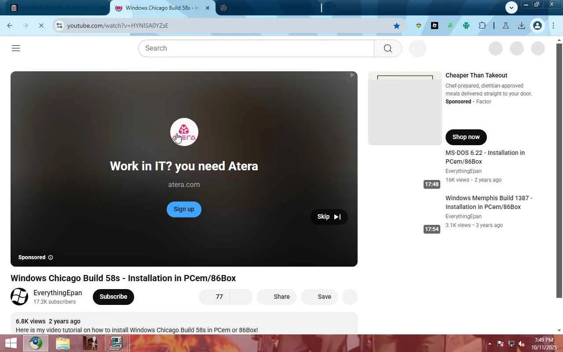Open Chrome Labs flask icon
This screenshot has height=352, width=563.
pos(506,26)
